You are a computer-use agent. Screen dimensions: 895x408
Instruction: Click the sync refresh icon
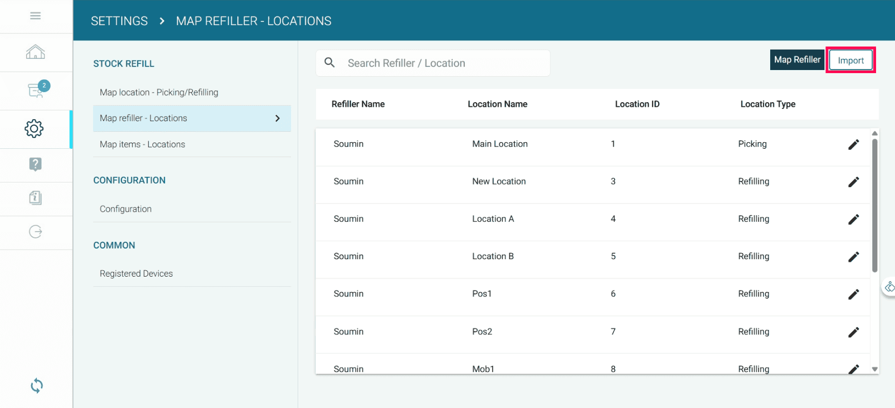pyautogui.click(x=36, y=386)
